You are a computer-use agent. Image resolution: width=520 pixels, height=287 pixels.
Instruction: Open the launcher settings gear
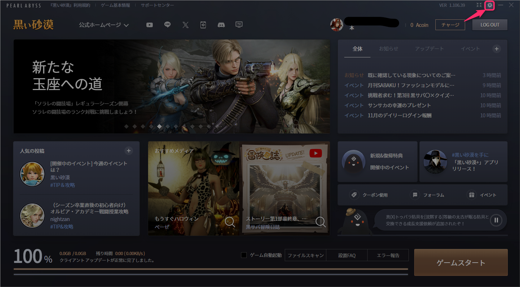490,5
